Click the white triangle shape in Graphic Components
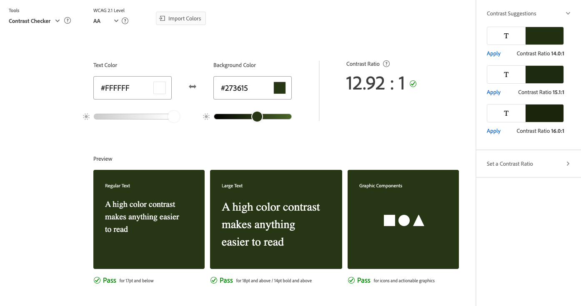 click(x=418, y=220)
